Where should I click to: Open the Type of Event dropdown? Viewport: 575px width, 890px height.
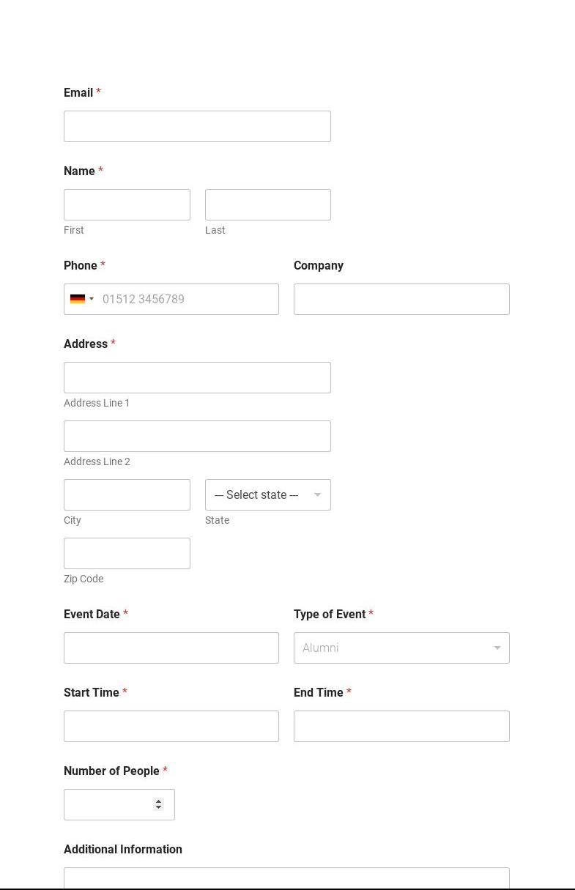click(401, 648)
